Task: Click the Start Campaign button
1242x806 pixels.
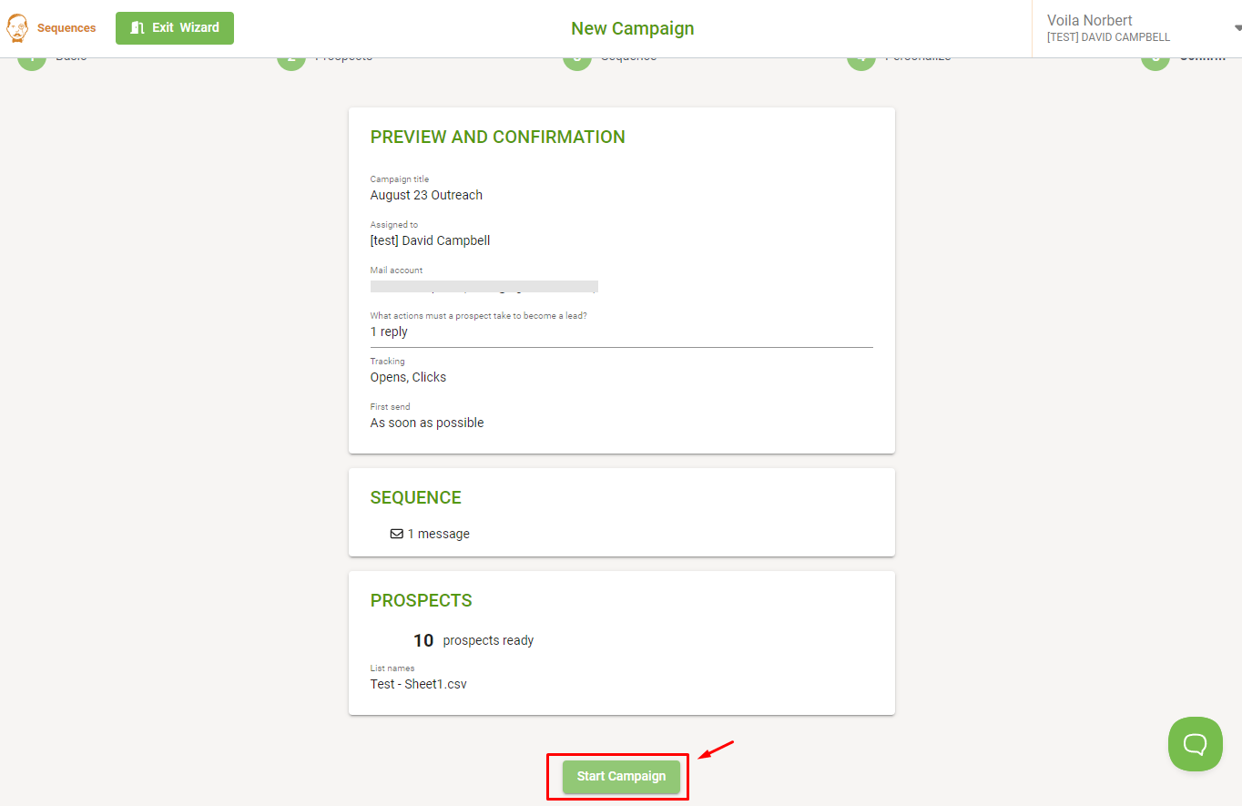Action: click(621, 776)
